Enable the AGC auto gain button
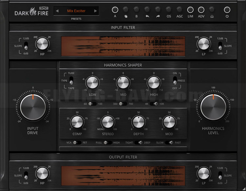The image size is (246, 191). point(179,10)
